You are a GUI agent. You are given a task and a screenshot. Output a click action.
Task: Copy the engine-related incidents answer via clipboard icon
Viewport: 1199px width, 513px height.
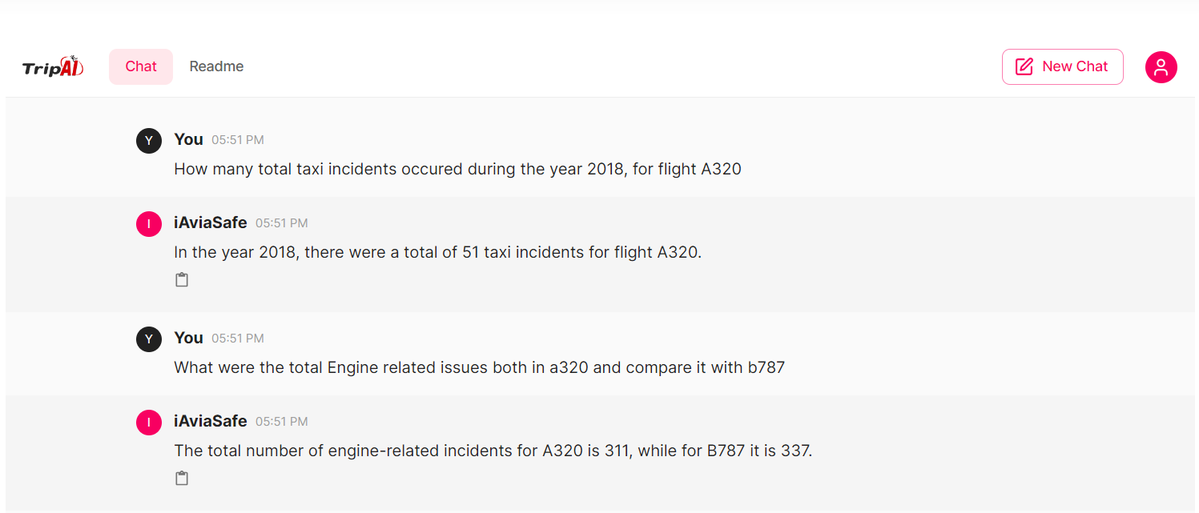pos(182,477)
